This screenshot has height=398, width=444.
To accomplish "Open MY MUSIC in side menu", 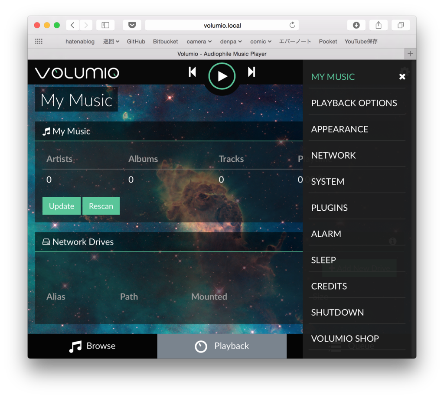I will (333, 77).
